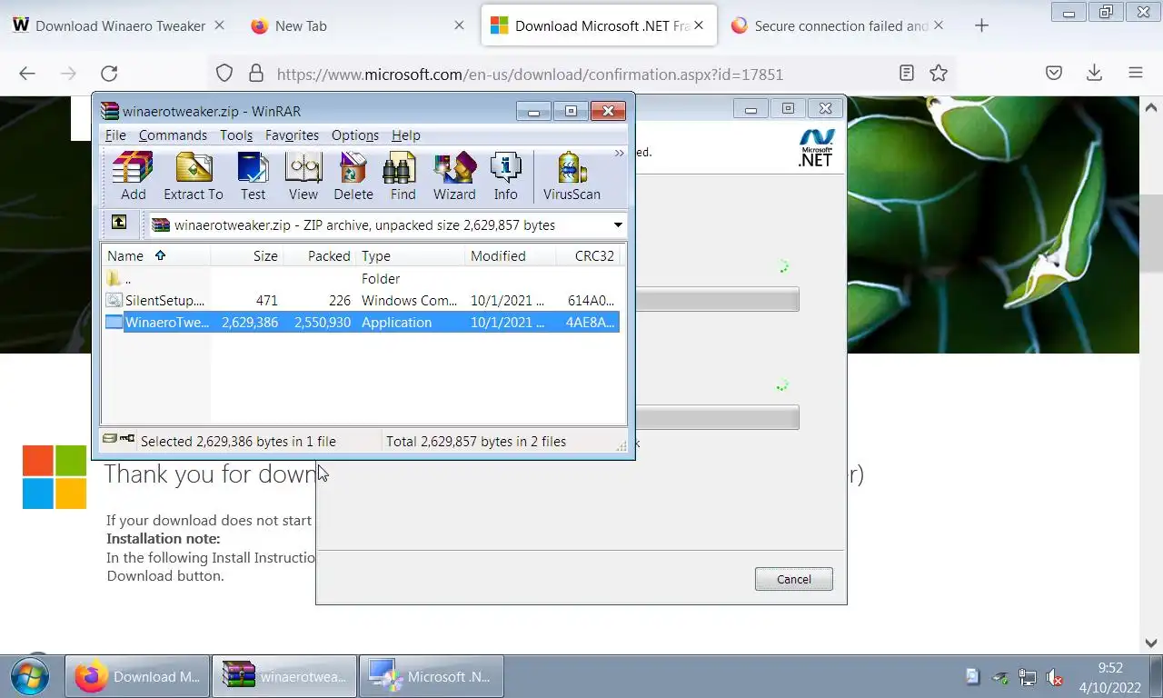Bookmark this page with star icon
The height and width of the screenshot is (698, 1163).
coord(939,74)
